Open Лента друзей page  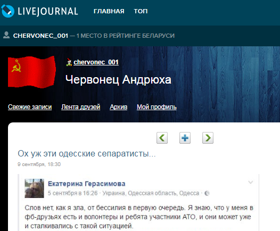point(81,107)
